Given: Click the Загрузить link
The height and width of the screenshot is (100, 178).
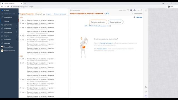Looking at the screenshot, I should [x=48, y=14].
